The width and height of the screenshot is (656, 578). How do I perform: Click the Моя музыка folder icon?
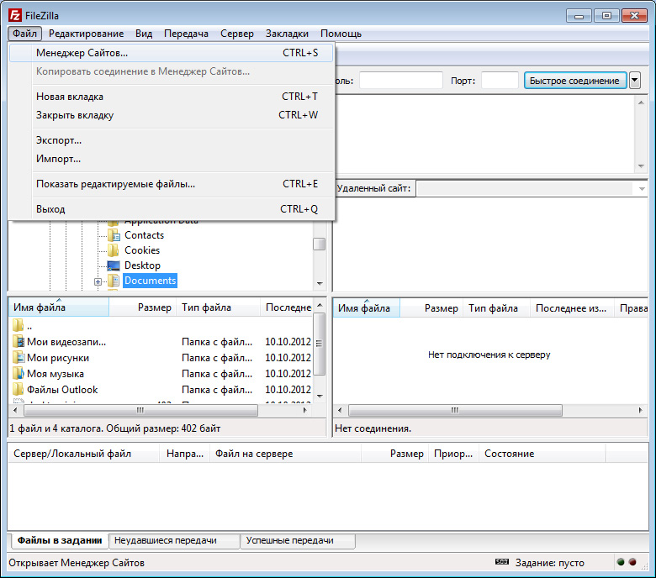[x=19, y=374]
